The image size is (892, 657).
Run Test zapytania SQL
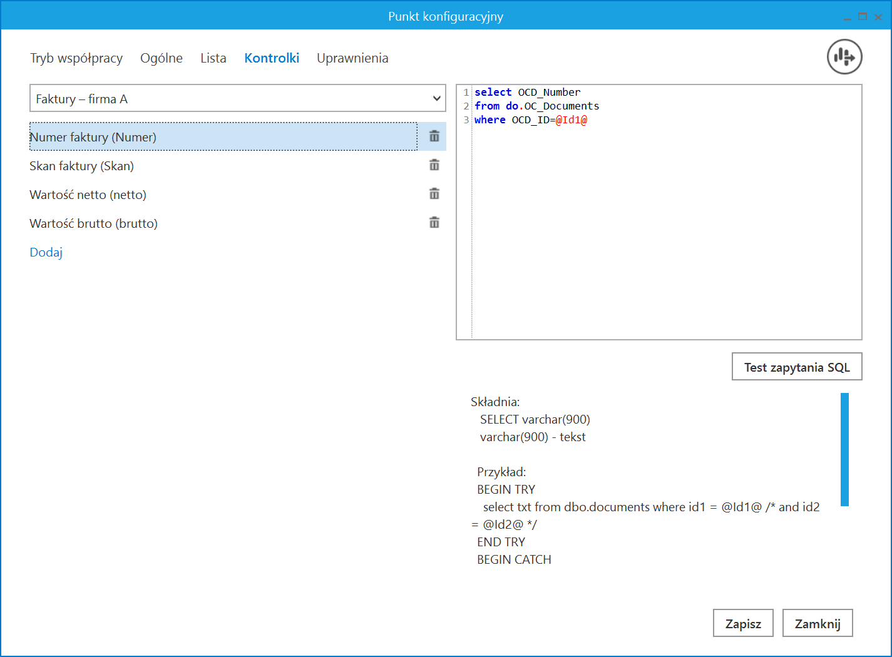coord(797,367)
